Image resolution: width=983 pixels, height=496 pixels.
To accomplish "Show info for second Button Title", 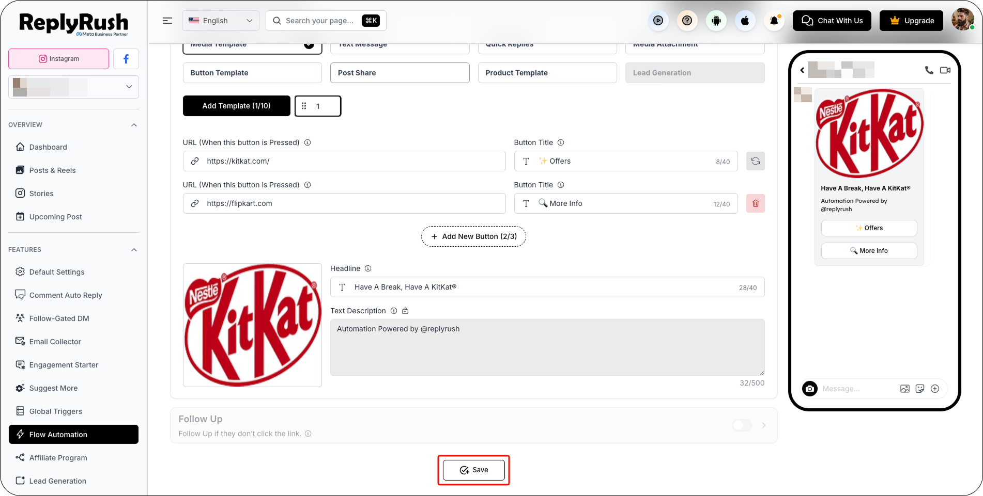I will click(x=561, y=185).
